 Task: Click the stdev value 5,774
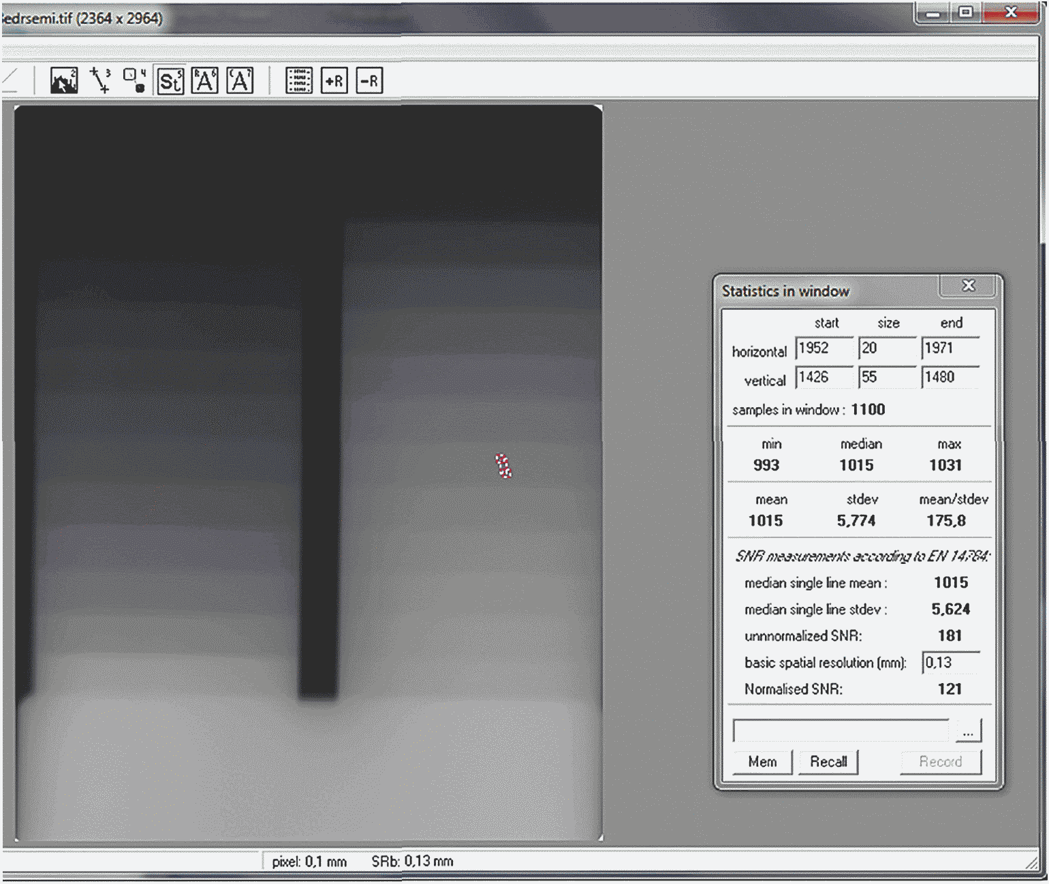click(x=856, y=521)
